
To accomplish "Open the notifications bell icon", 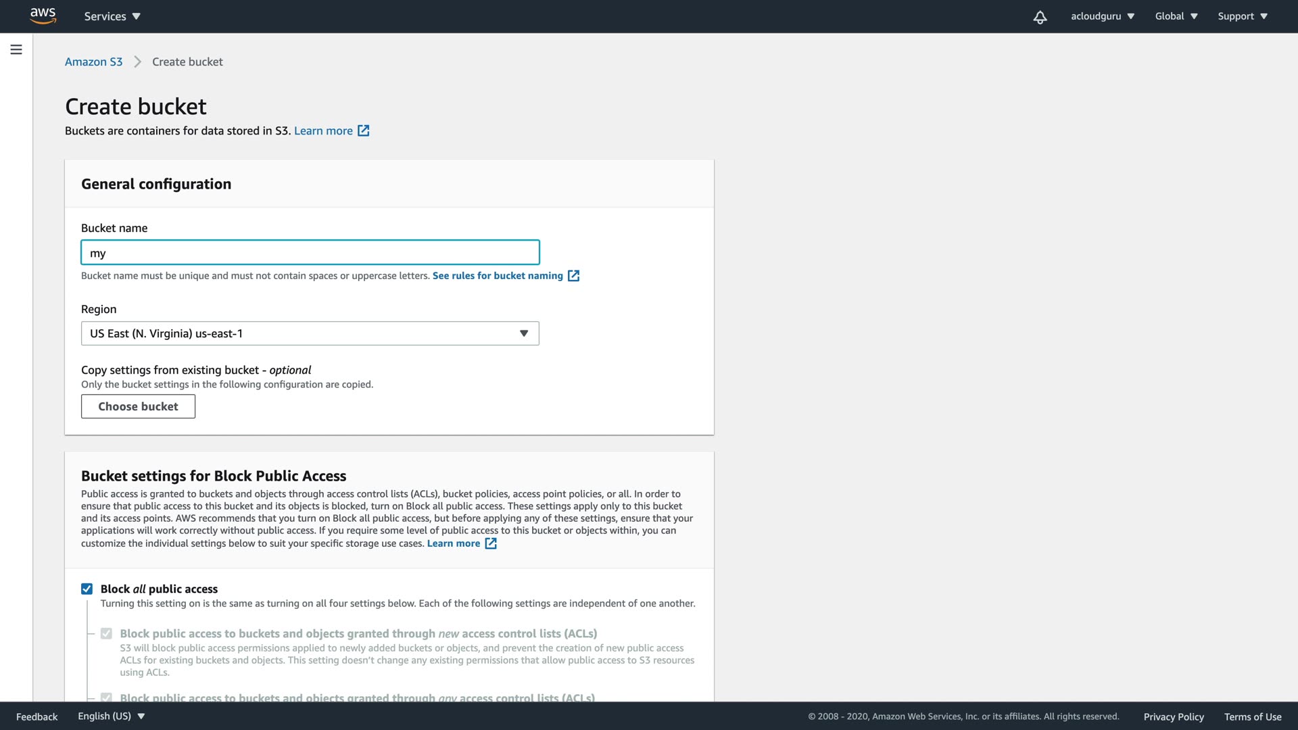I will pos(1040,17).
